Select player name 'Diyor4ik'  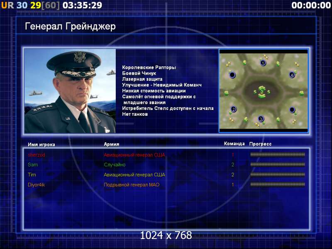37,185
